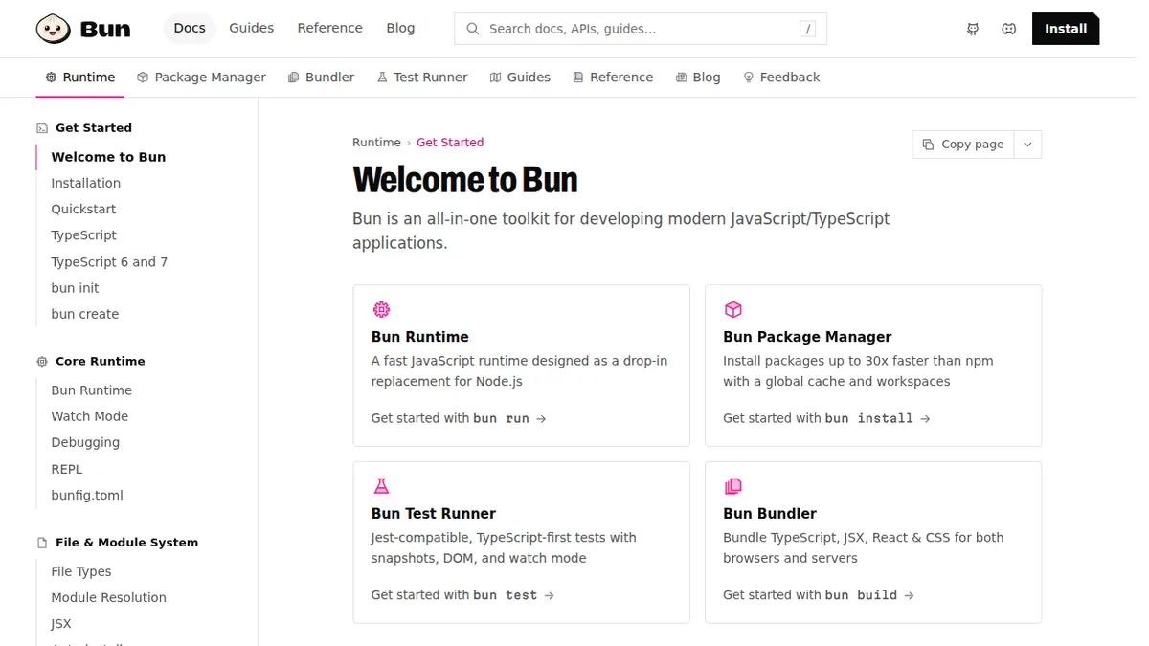Click the Bun Runtime card gear icon

(x=381, y=309)
